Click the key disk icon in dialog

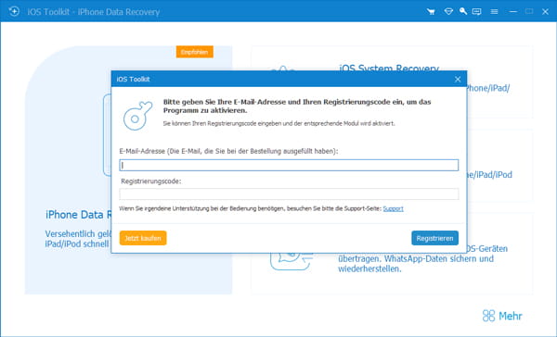coord(137,116)
